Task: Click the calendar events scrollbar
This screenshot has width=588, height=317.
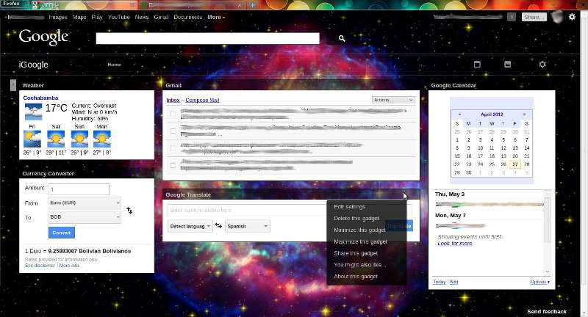Action: (x=548, y=232)
